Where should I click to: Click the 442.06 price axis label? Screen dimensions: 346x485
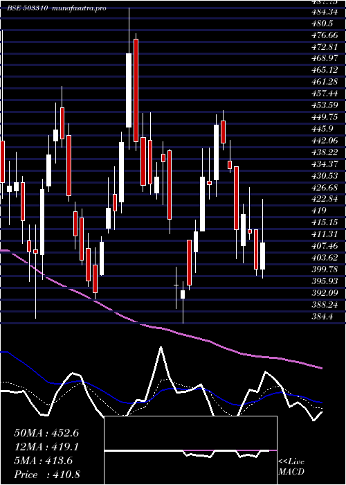(x=325, y=141)
